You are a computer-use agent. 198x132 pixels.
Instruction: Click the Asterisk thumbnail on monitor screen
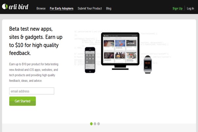point(131,43)
